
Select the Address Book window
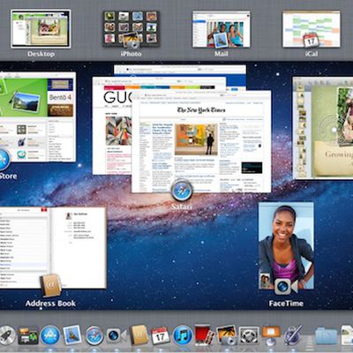point(53,248)
